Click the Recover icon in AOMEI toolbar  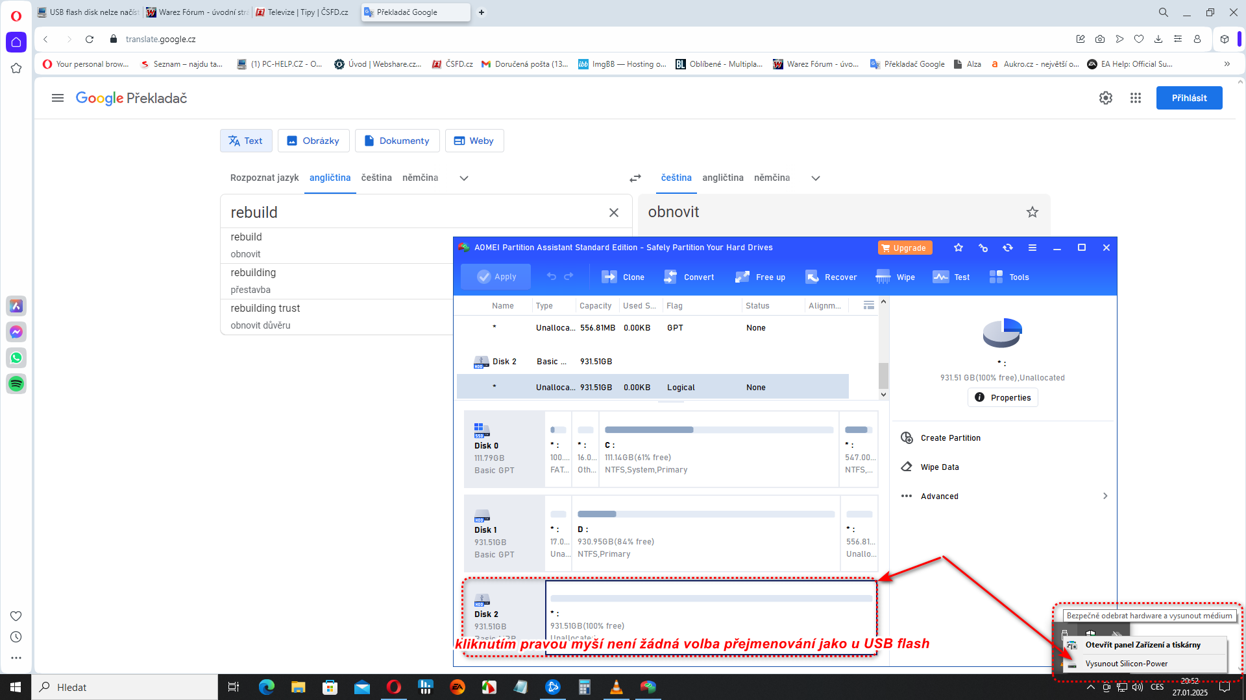coord(812,277)
